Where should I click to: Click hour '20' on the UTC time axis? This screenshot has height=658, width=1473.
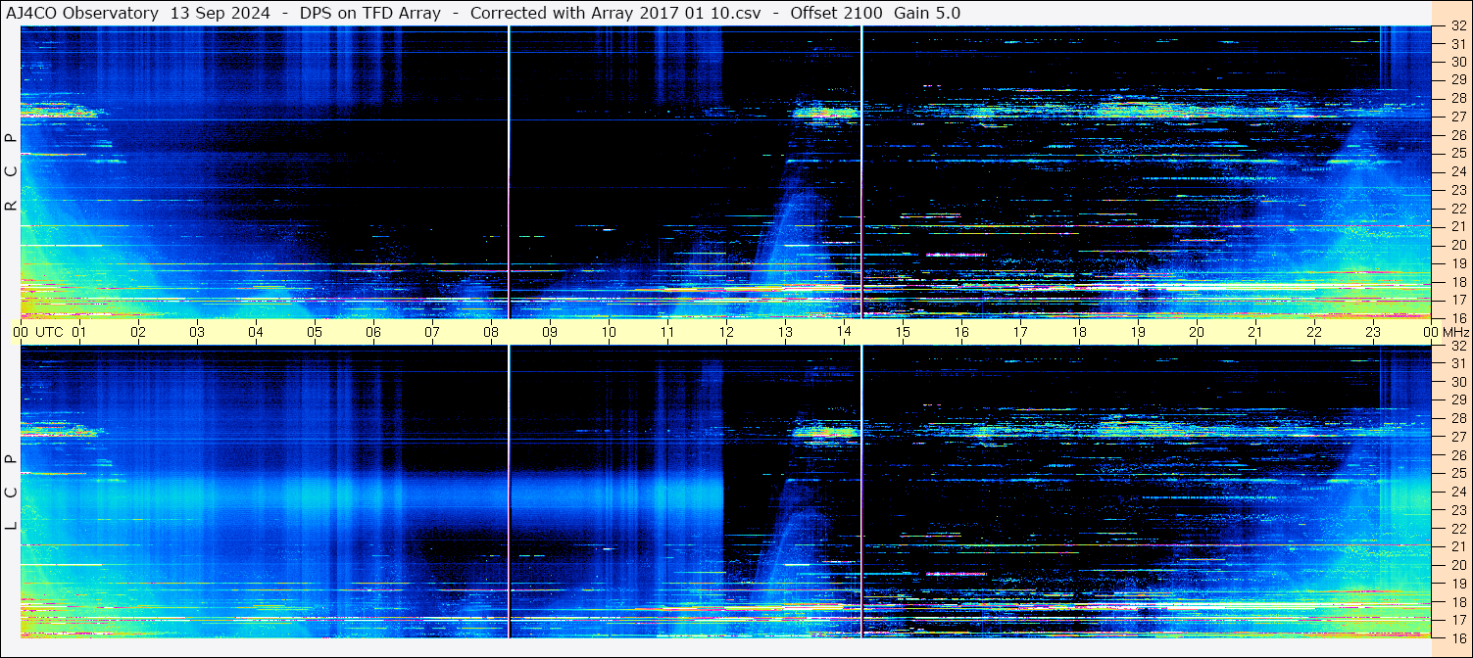click(1197, 332)
